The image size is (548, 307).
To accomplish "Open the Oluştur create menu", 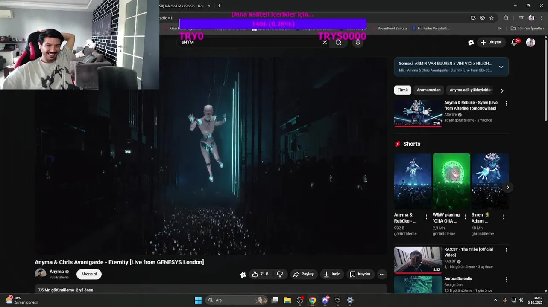I will (x=491, y=42).
